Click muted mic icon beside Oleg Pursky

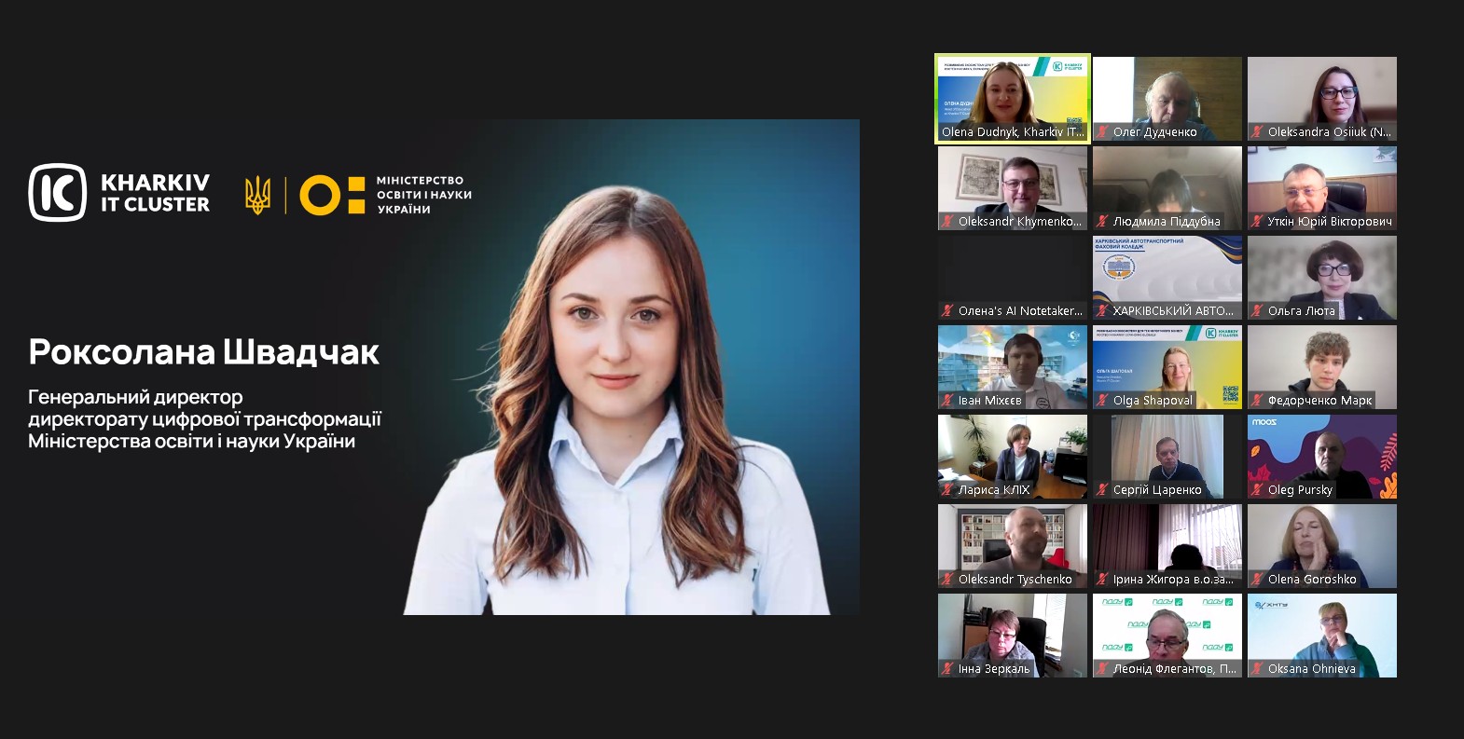coord(1257,490)
